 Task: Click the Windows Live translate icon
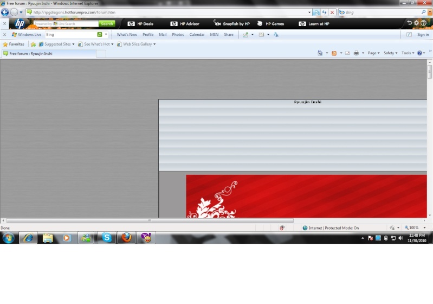pos(276,35)
